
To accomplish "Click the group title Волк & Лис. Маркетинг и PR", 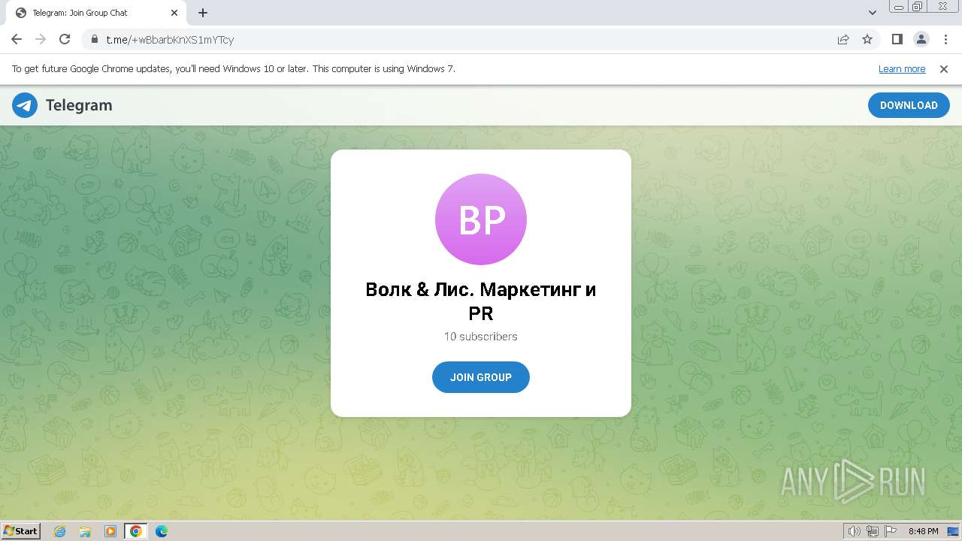I will click(481, 301).
